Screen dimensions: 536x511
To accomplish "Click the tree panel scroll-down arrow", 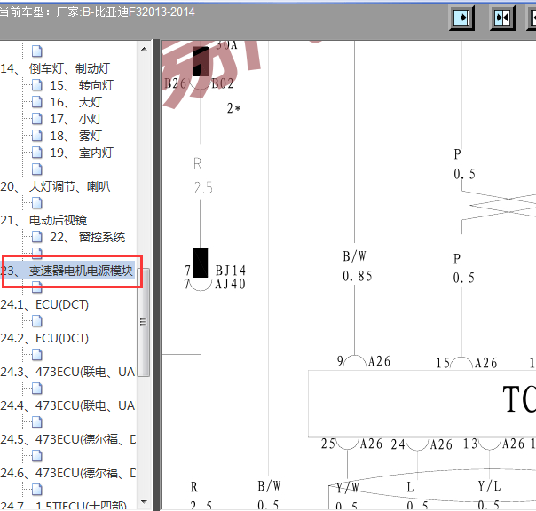I will [144, 502].
